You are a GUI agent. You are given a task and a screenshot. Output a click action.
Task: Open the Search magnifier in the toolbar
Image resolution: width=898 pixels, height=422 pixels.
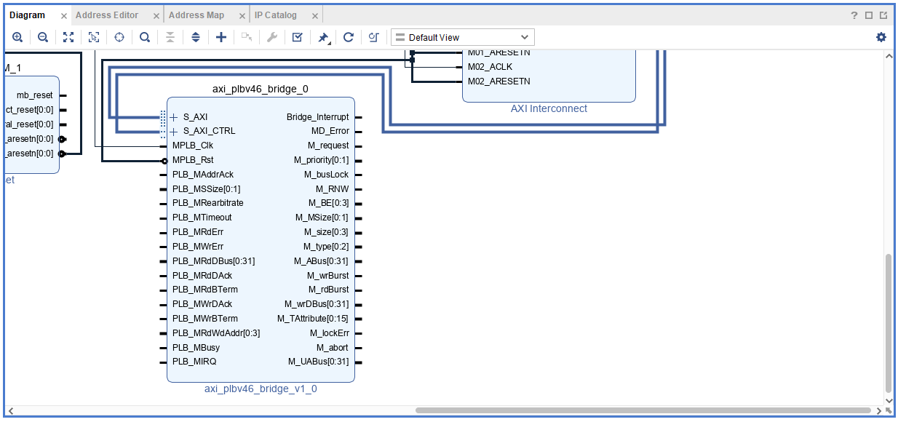(x=145, y=37)
